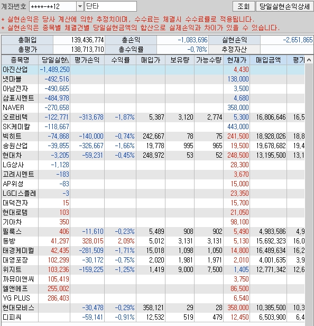The width and height of the screenshot is (314, 326).
Task: Select the account number field ending in 12
Action: 53,7
